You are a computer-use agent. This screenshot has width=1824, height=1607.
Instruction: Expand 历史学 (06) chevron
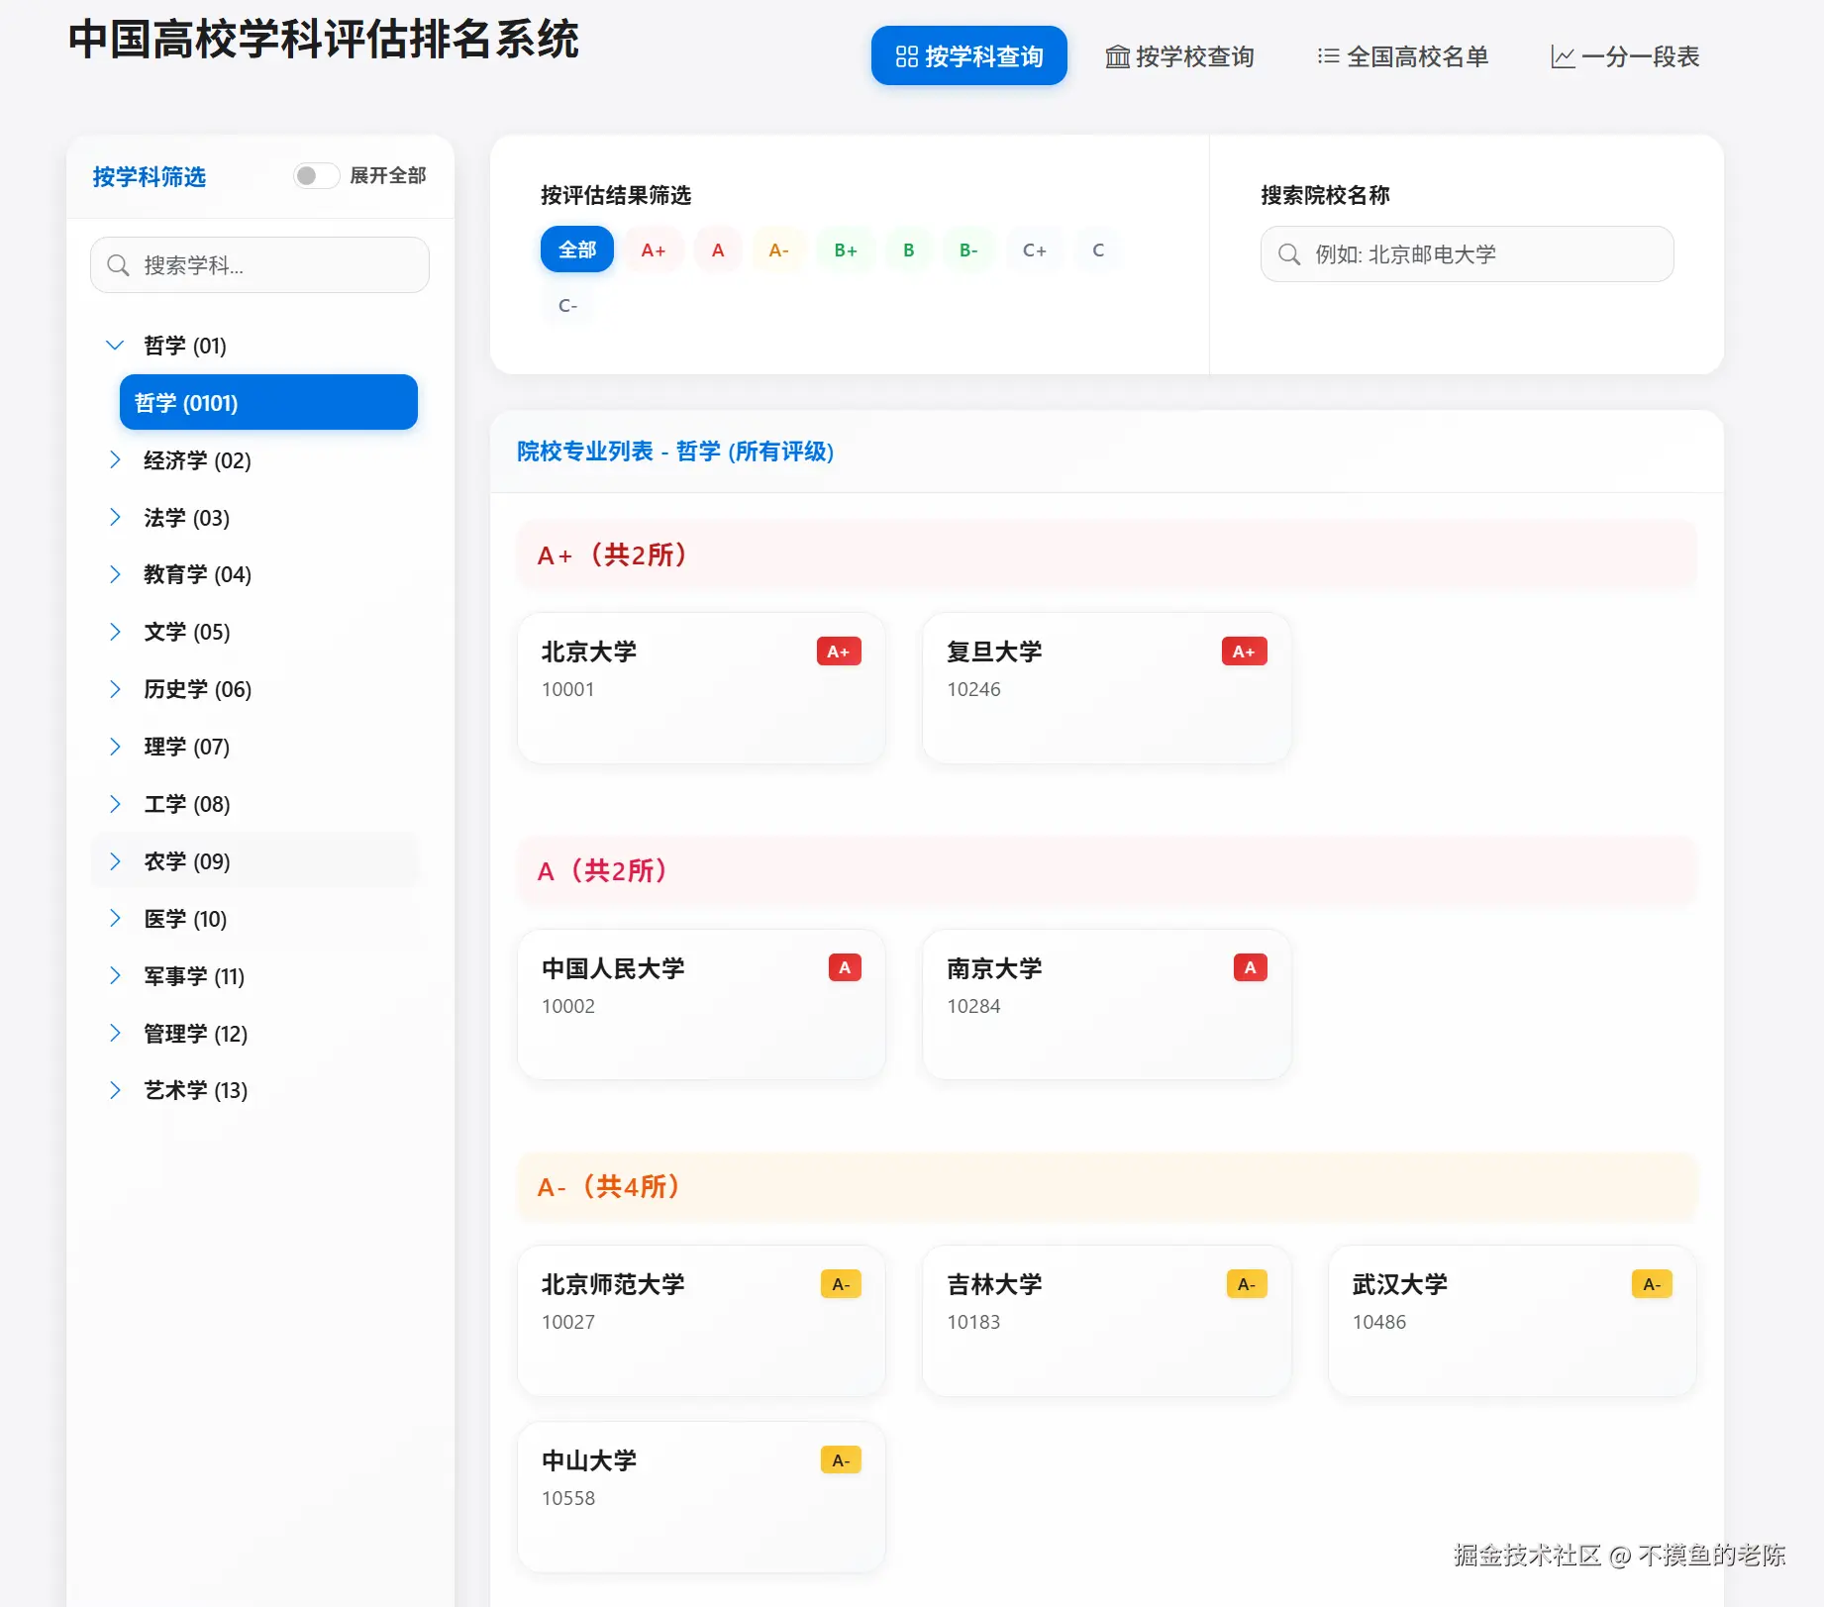[x=115, y=689]
